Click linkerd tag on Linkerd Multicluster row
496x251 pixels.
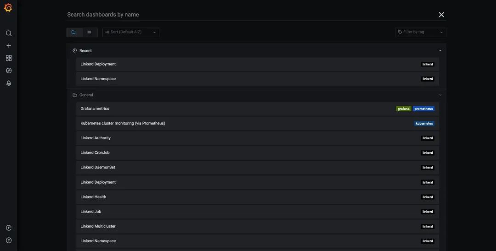coord(428,226)
